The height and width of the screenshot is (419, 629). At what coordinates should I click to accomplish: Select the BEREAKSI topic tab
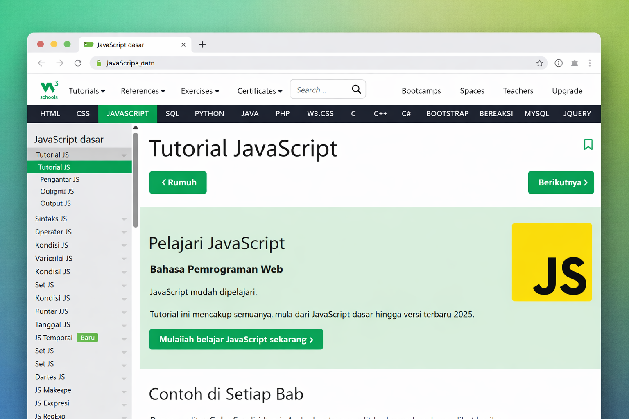point(496,114)
